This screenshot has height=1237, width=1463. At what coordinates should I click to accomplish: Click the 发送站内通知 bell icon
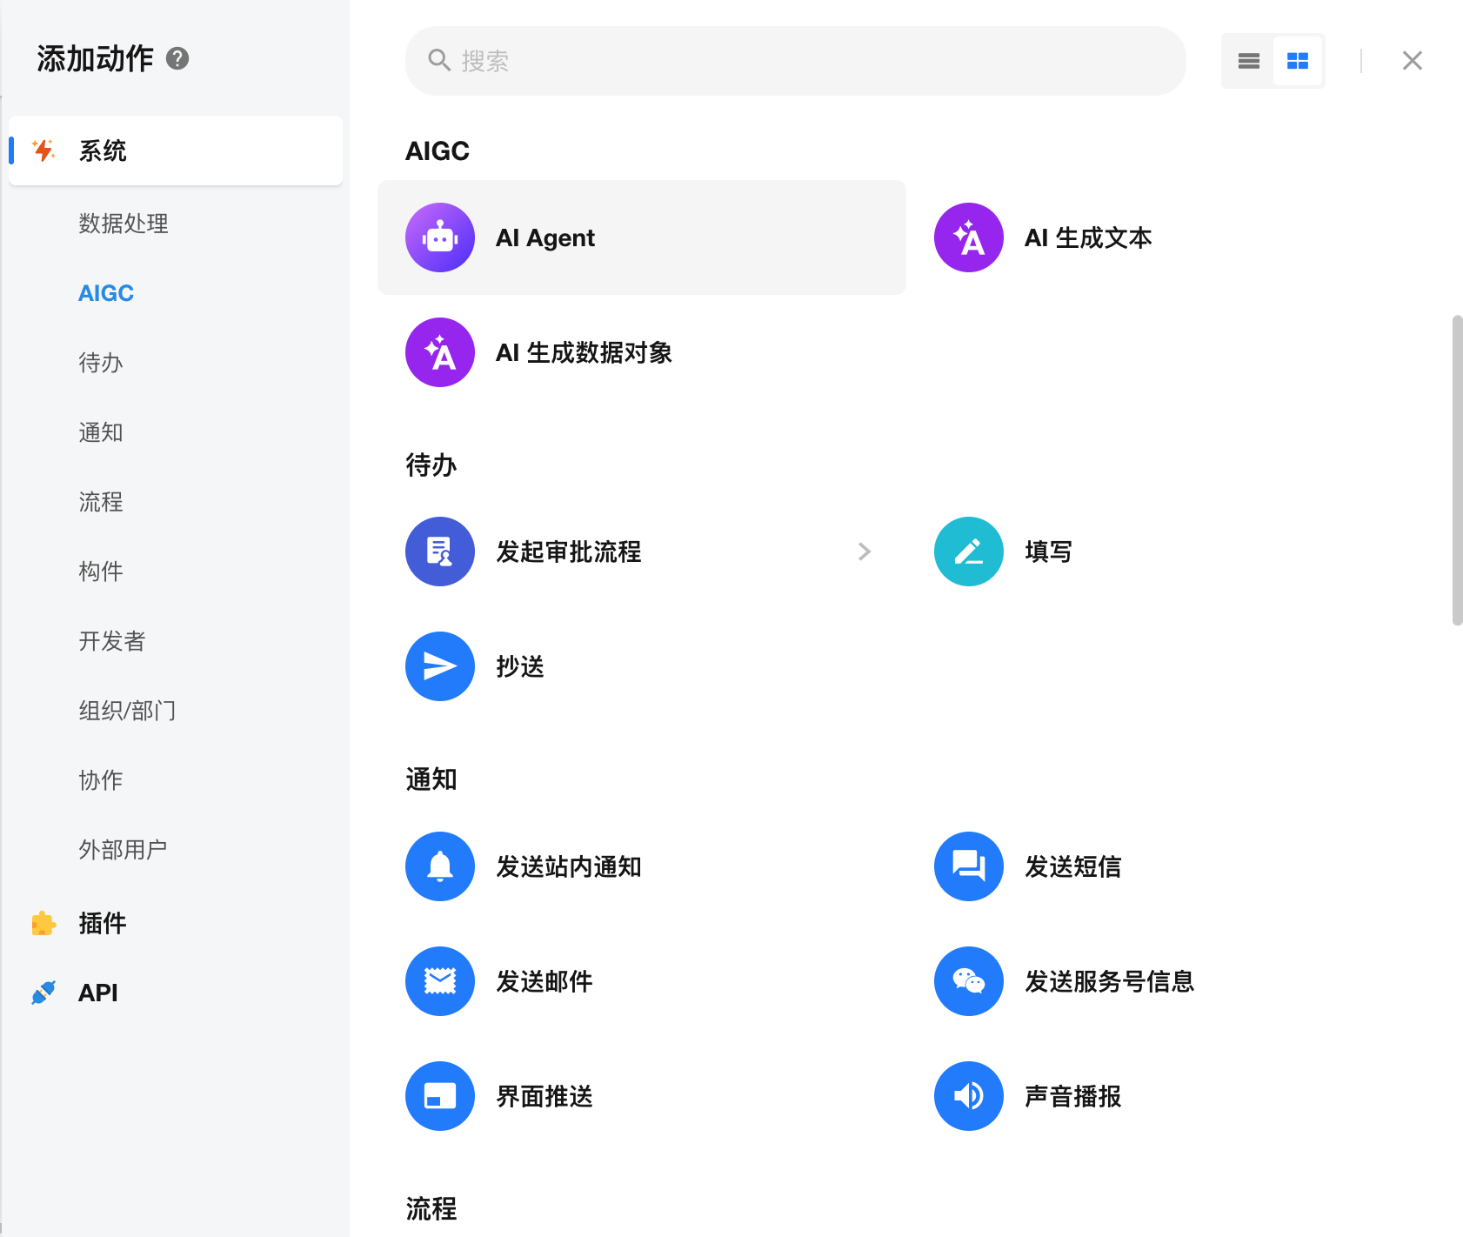(x=440, y=866)
